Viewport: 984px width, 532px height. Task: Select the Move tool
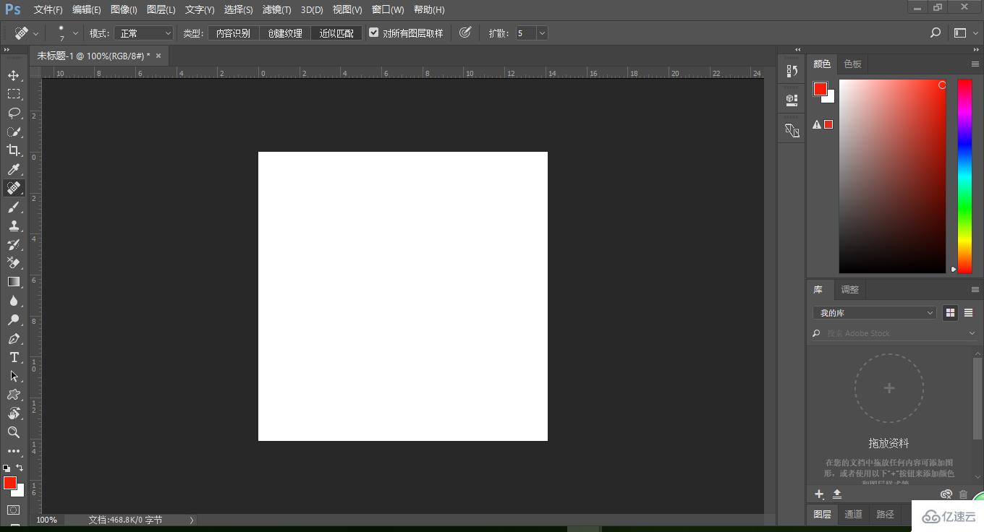pyautogui.click(x=14, y=75)
